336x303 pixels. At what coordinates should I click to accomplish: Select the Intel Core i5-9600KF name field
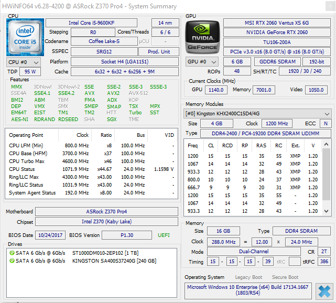(109, 23)
